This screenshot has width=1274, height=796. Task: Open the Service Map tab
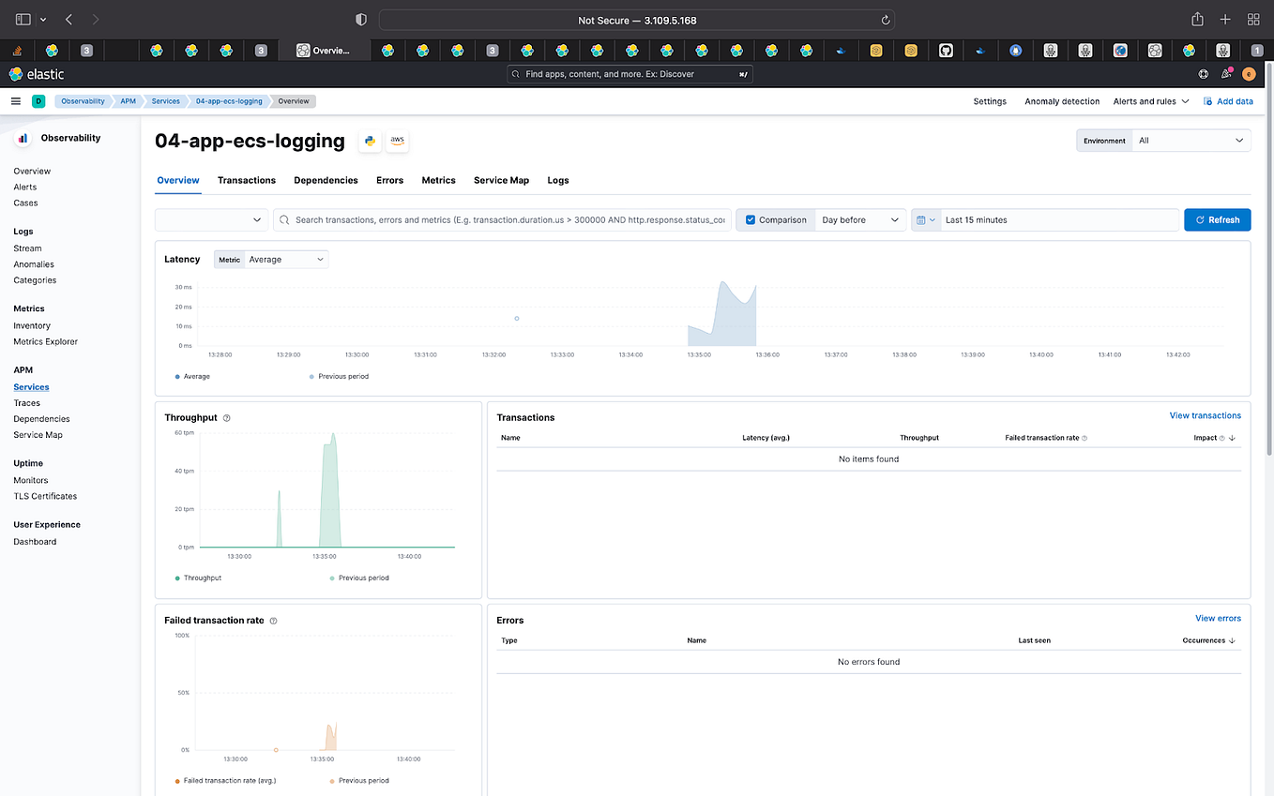click(x=501, y=180)
